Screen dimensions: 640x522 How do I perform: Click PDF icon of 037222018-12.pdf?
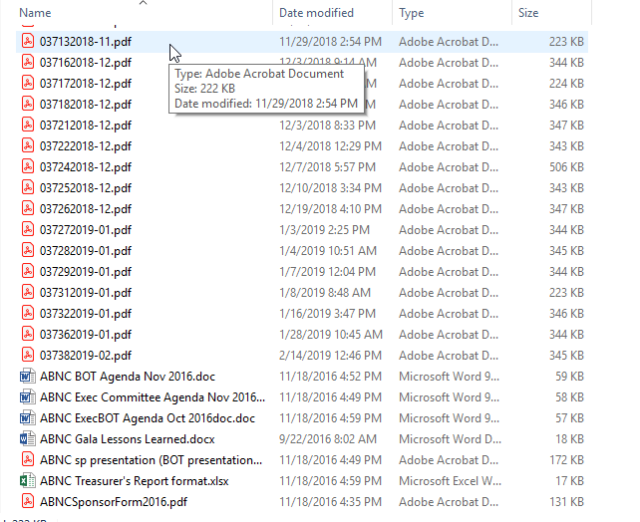coord(27,145)
